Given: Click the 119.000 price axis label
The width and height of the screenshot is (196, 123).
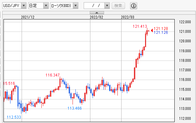Looking at the screenshot, I should tap(185, 51).
